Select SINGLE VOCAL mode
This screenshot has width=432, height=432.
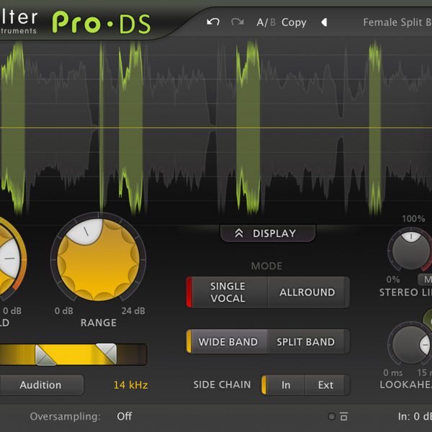[x=228, y=292]
